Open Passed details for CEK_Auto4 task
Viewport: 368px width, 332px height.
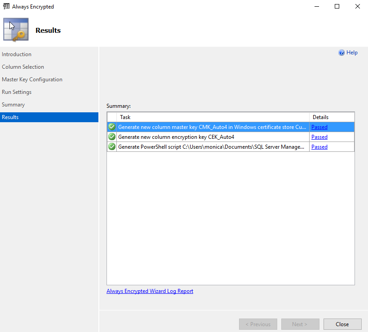(319, 137)
